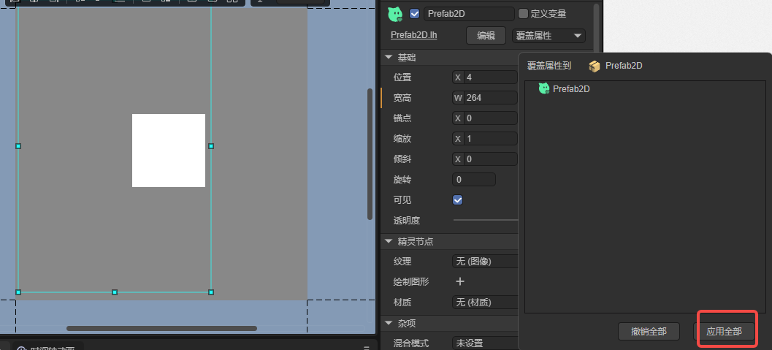
Task: Click the plus icon next to 绘制图形
Action: [460, 281]
